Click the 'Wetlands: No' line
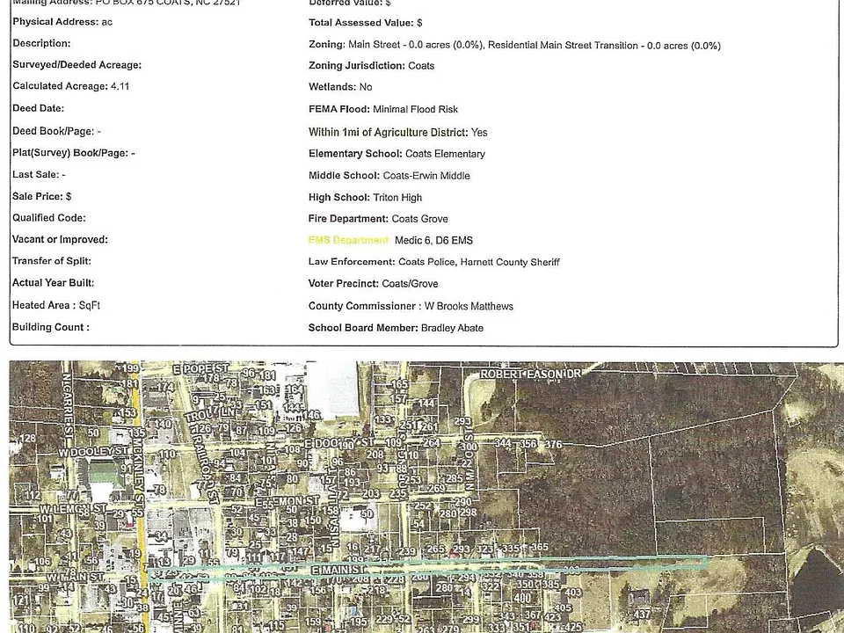The width and height of the screenshot is (844, 633). [x=340, y=87]
